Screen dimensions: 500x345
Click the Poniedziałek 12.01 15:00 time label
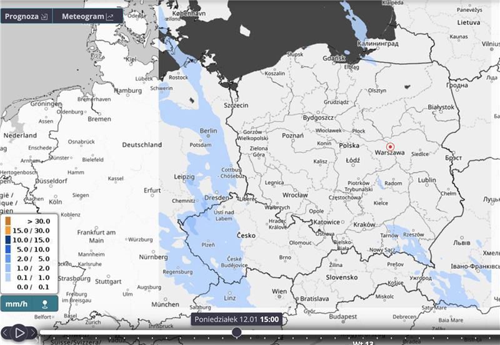(x=237, y=319)
